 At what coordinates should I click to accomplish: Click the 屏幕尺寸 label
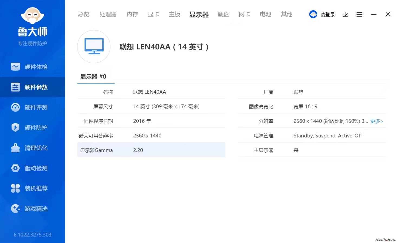pyautogui.click(x=103, y=107)
